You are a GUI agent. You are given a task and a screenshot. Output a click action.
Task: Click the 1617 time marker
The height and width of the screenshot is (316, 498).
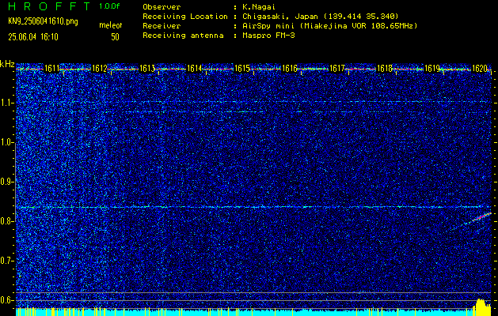pyautogui.click(x=337, y=68)
